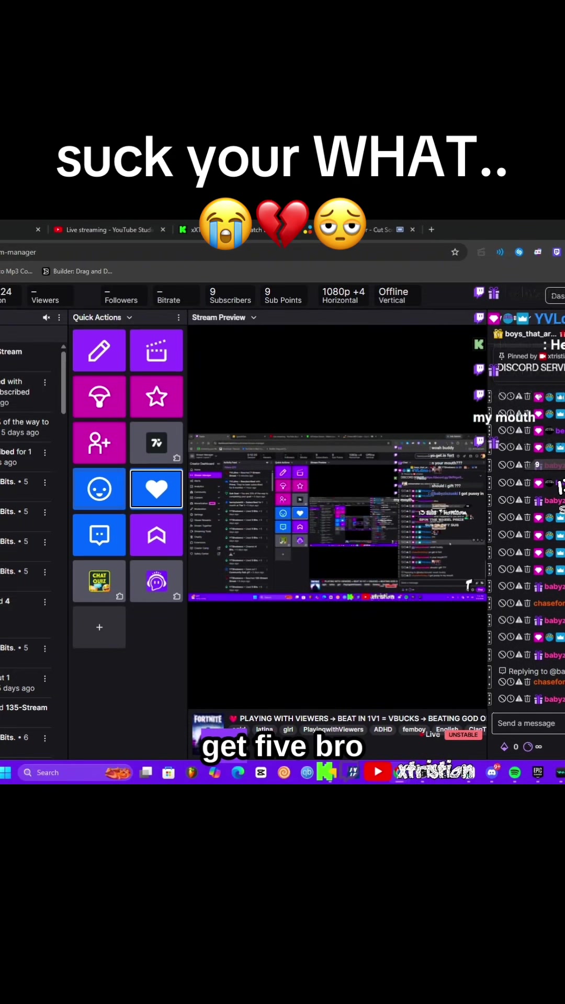Select the magenta star quick action tile
This screenshot has width=565, height=1004.
coord(156,397)
